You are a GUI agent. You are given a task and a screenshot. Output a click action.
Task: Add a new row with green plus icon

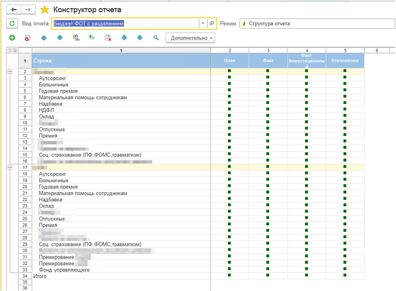[x=12, y=38]
